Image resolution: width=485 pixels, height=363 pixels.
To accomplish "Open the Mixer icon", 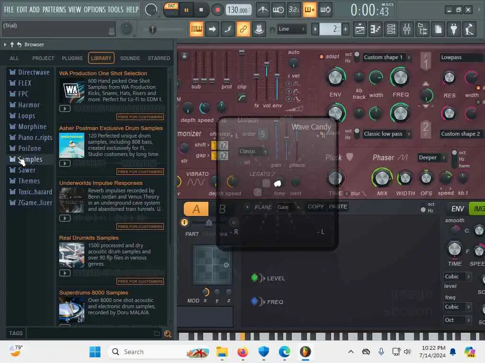I will (407, 29).
